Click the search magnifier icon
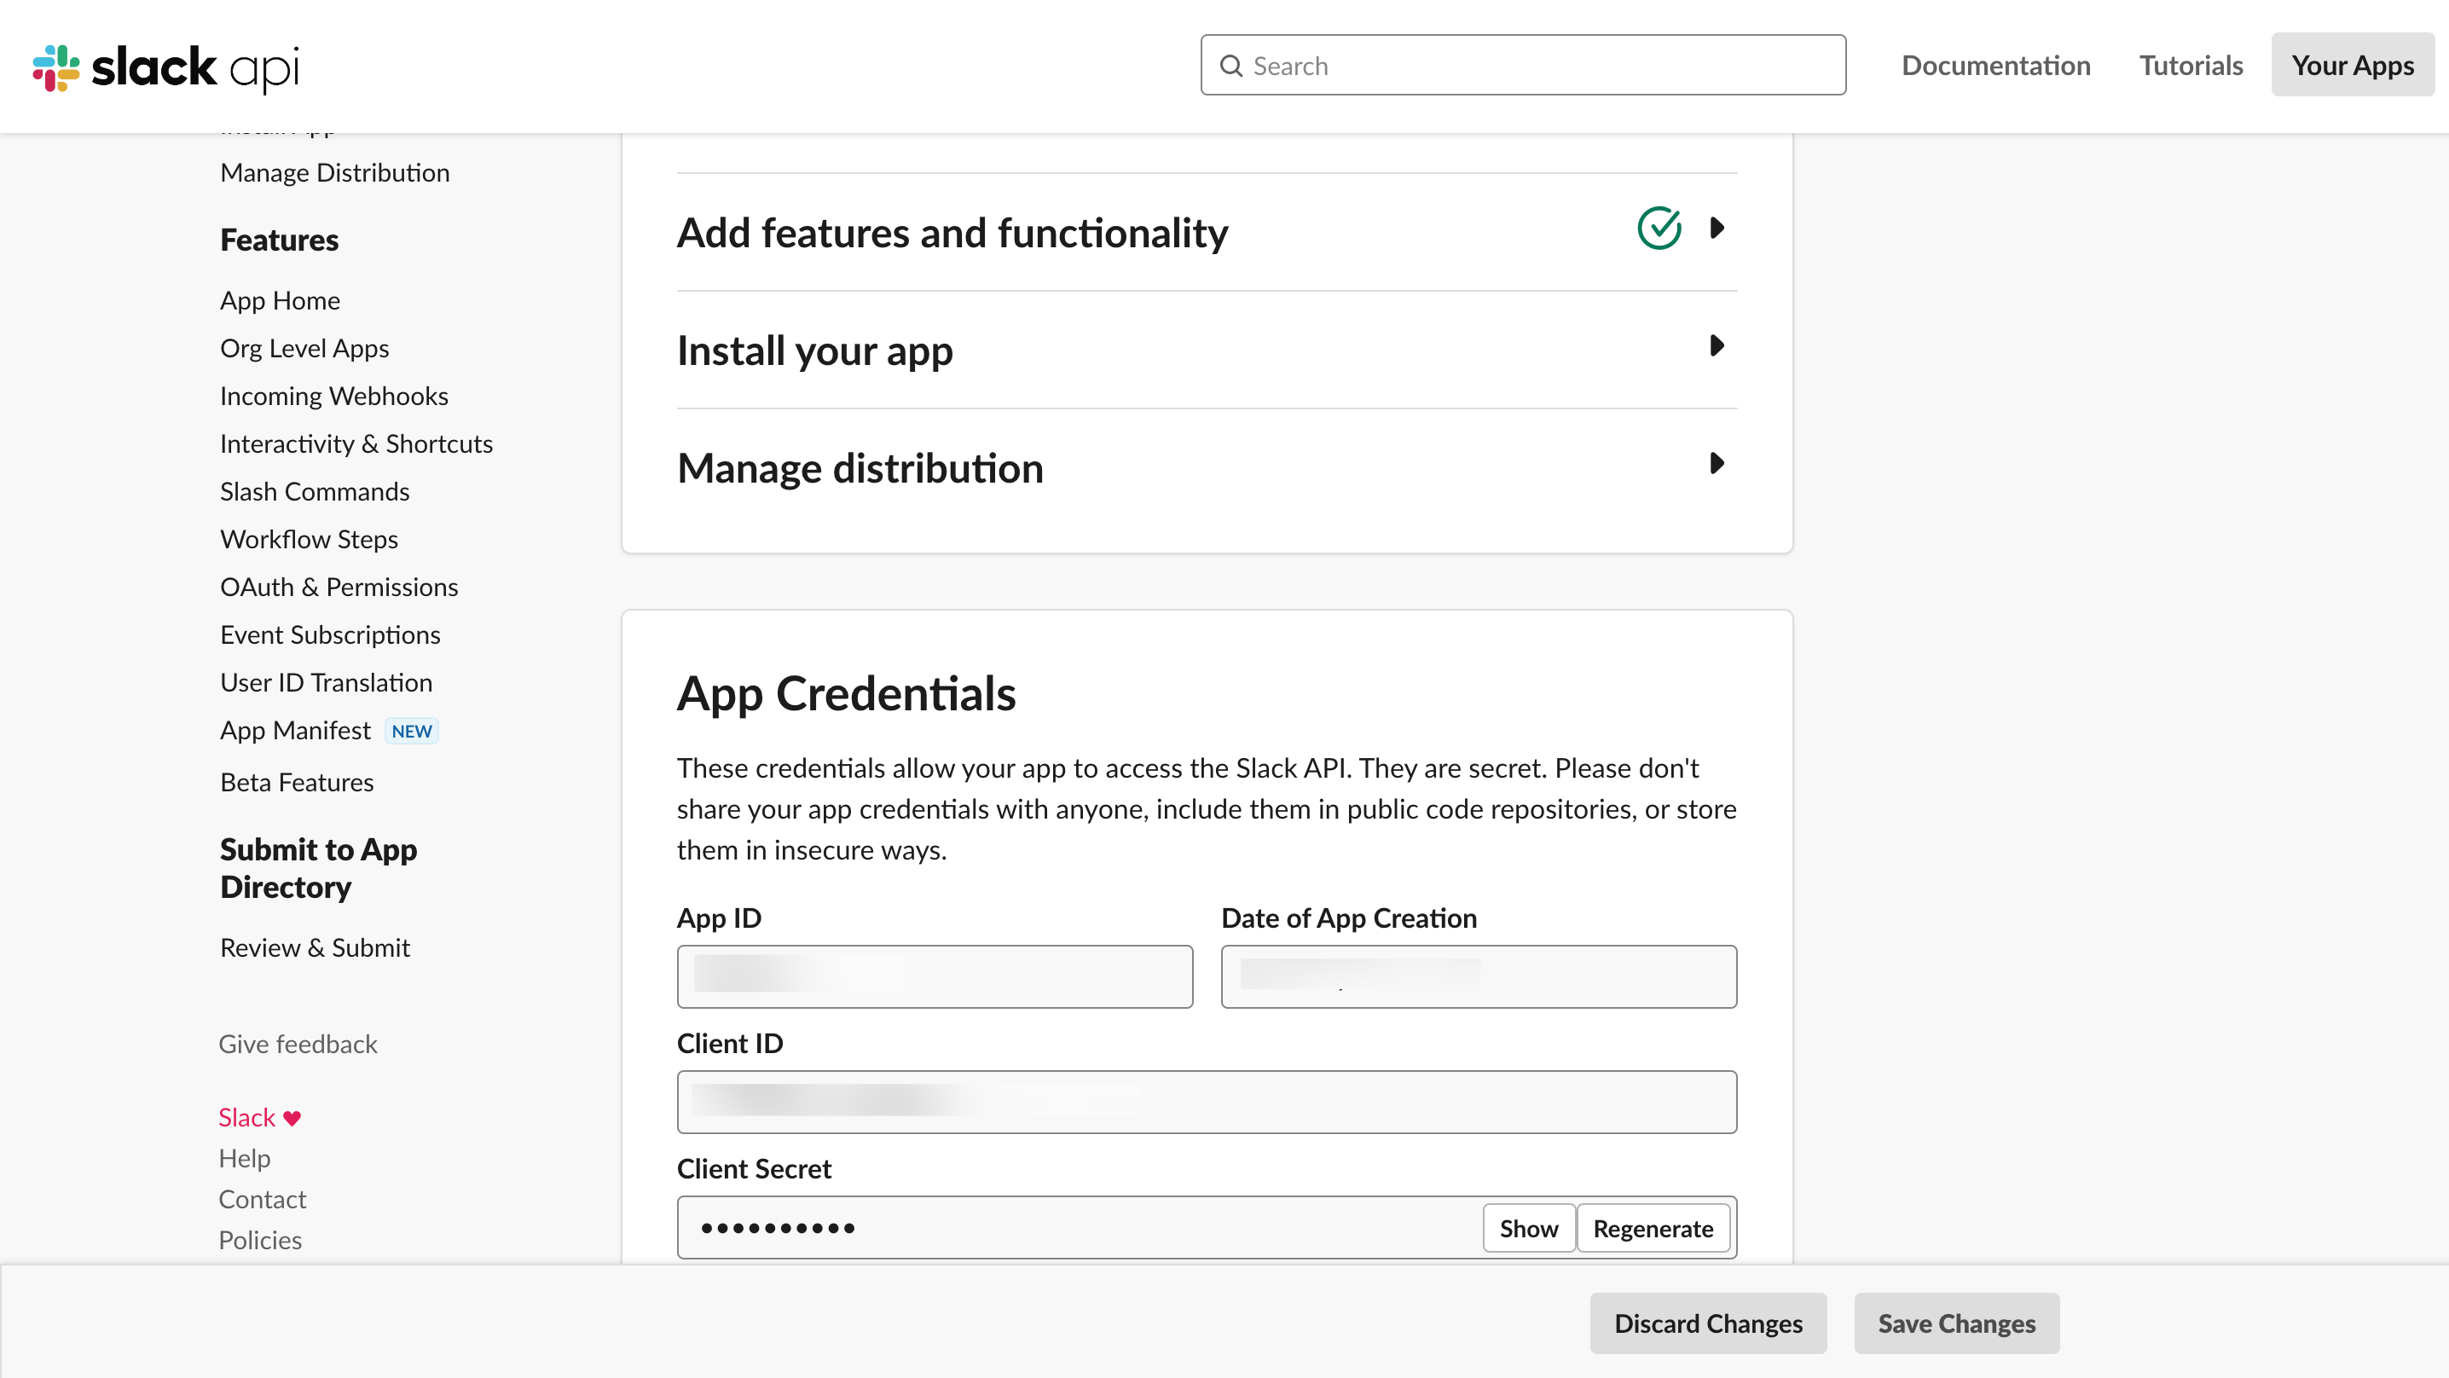 [x=1231, y=66]
